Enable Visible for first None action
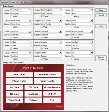Viewport: 109px width, 112px height. click(x=72, y=16)
